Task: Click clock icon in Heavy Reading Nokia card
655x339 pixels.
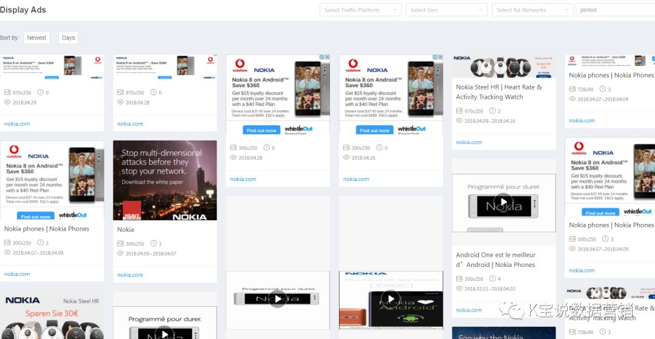Action: [153, 243]
